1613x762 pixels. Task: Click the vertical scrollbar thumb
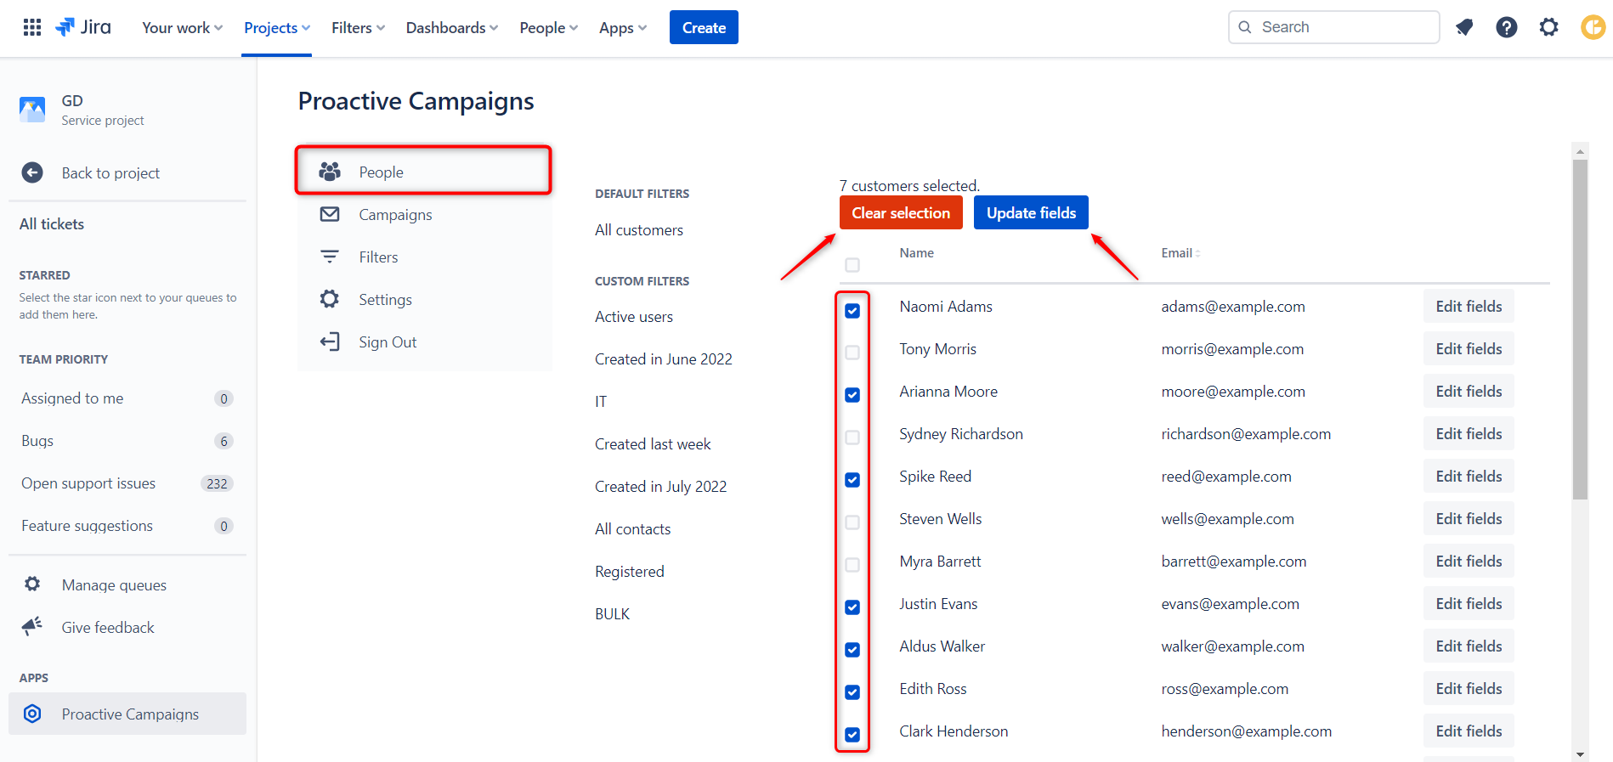tap(1580, 330)
